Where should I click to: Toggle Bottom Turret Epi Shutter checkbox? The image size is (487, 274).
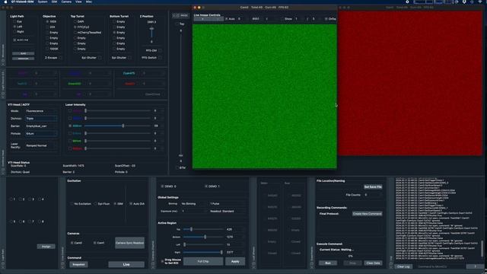[129, 58]
